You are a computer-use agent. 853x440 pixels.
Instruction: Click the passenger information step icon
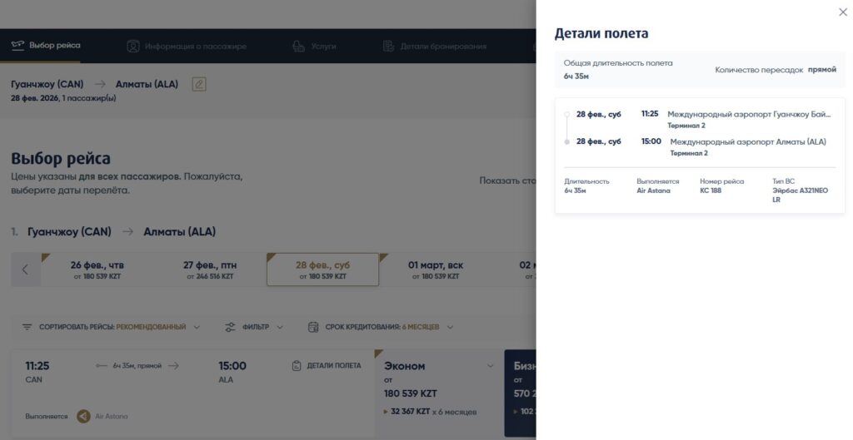(x=133, y=46)
